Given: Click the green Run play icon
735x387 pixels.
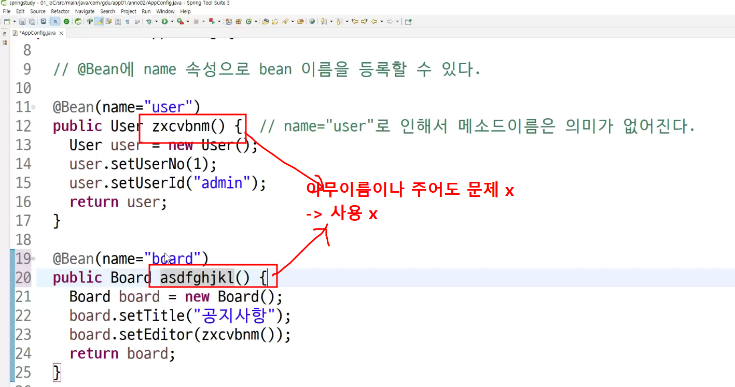Looking at the screenshot, I should 164,21.
